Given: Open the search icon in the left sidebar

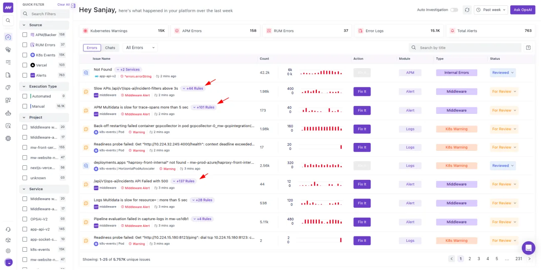Looking at the screenshot, I should coord(8,20).
